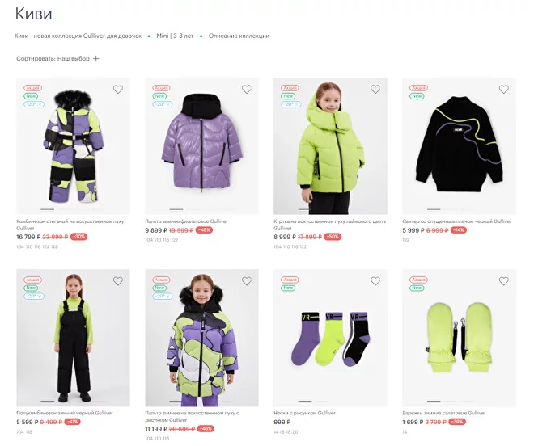The image size is (534, 446).
Task: Add purple quilted jumpsuit to favorites heart
Action: pos(118,89)
